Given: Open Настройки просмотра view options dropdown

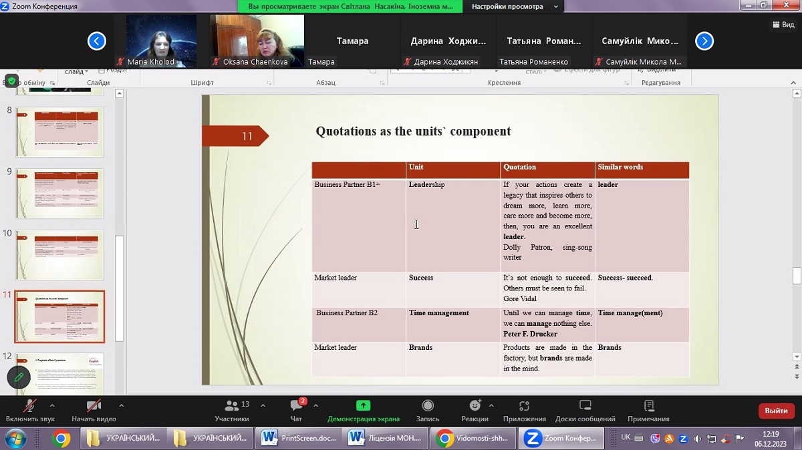Looking at the screenshot, I should pos(515,7).
